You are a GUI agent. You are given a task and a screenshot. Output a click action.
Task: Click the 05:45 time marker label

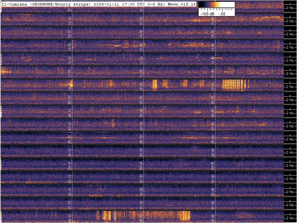point(213,151)
